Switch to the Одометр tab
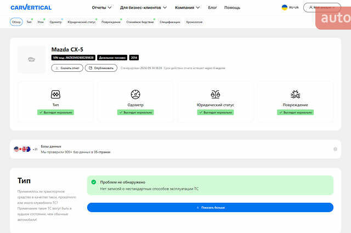 click(55, 22)
